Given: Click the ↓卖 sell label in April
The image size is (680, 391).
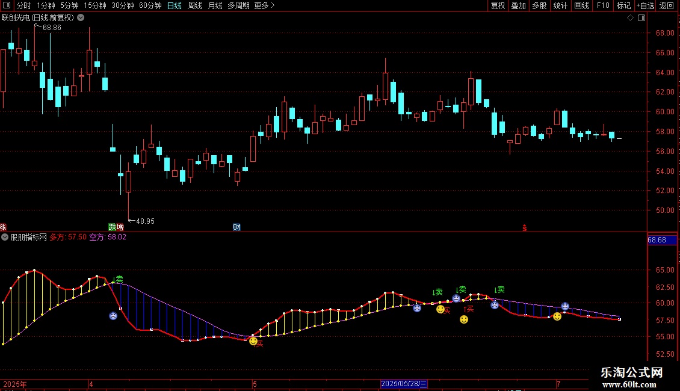Looking at the screenshot, I should tap(118, 279).
